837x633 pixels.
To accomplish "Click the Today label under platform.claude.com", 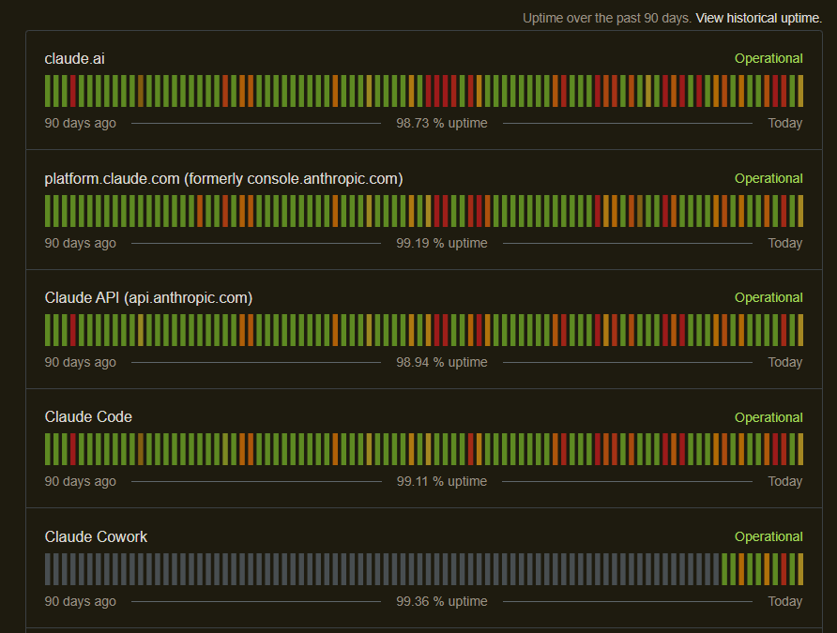I will click(x=785, y=243).
